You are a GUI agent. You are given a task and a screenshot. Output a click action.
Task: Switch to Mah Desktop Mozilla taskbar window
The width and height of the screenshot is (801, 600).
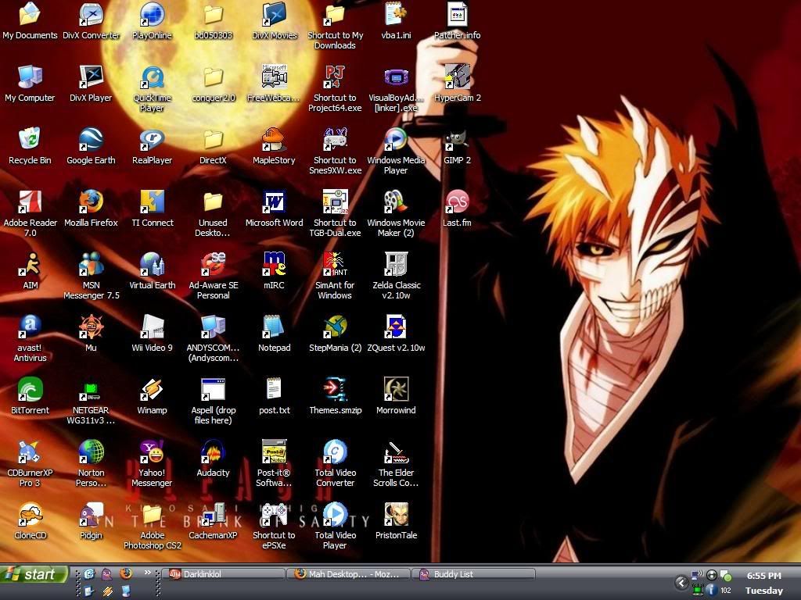[x=350, y=574]
